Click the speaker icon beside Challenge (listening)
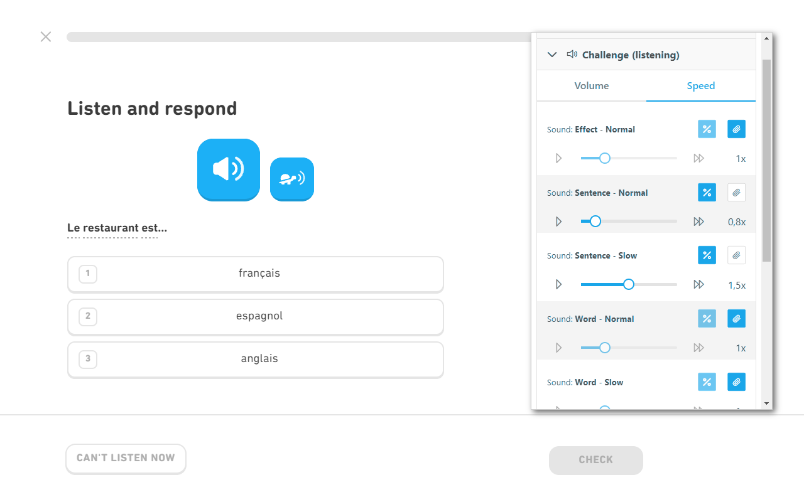 click(572, 54)
